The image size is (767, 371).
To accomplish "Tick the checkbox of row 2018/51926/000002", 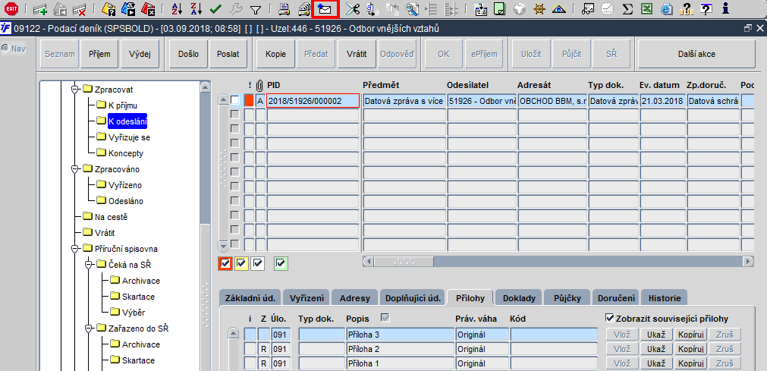I will (235, 100).
